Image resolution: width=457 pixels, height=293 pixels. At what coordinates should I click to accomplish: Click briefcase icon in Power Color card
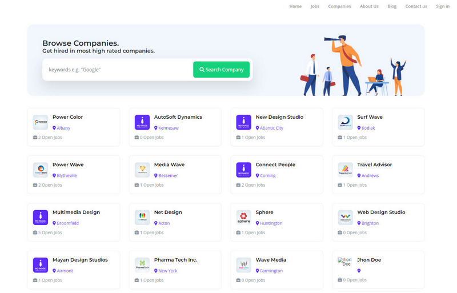(35, 137)
